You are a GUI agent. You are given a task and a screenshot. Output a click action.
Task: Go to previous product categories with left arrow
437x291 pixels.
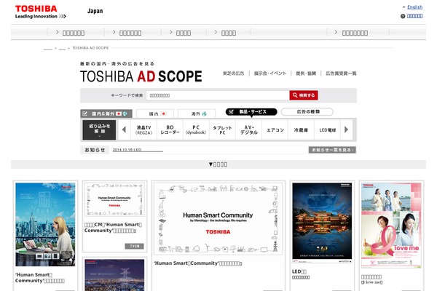tap(124, 129)
